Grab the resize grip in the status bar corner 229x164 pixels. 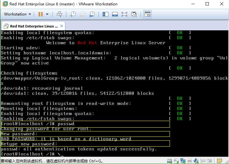(227, 162)
